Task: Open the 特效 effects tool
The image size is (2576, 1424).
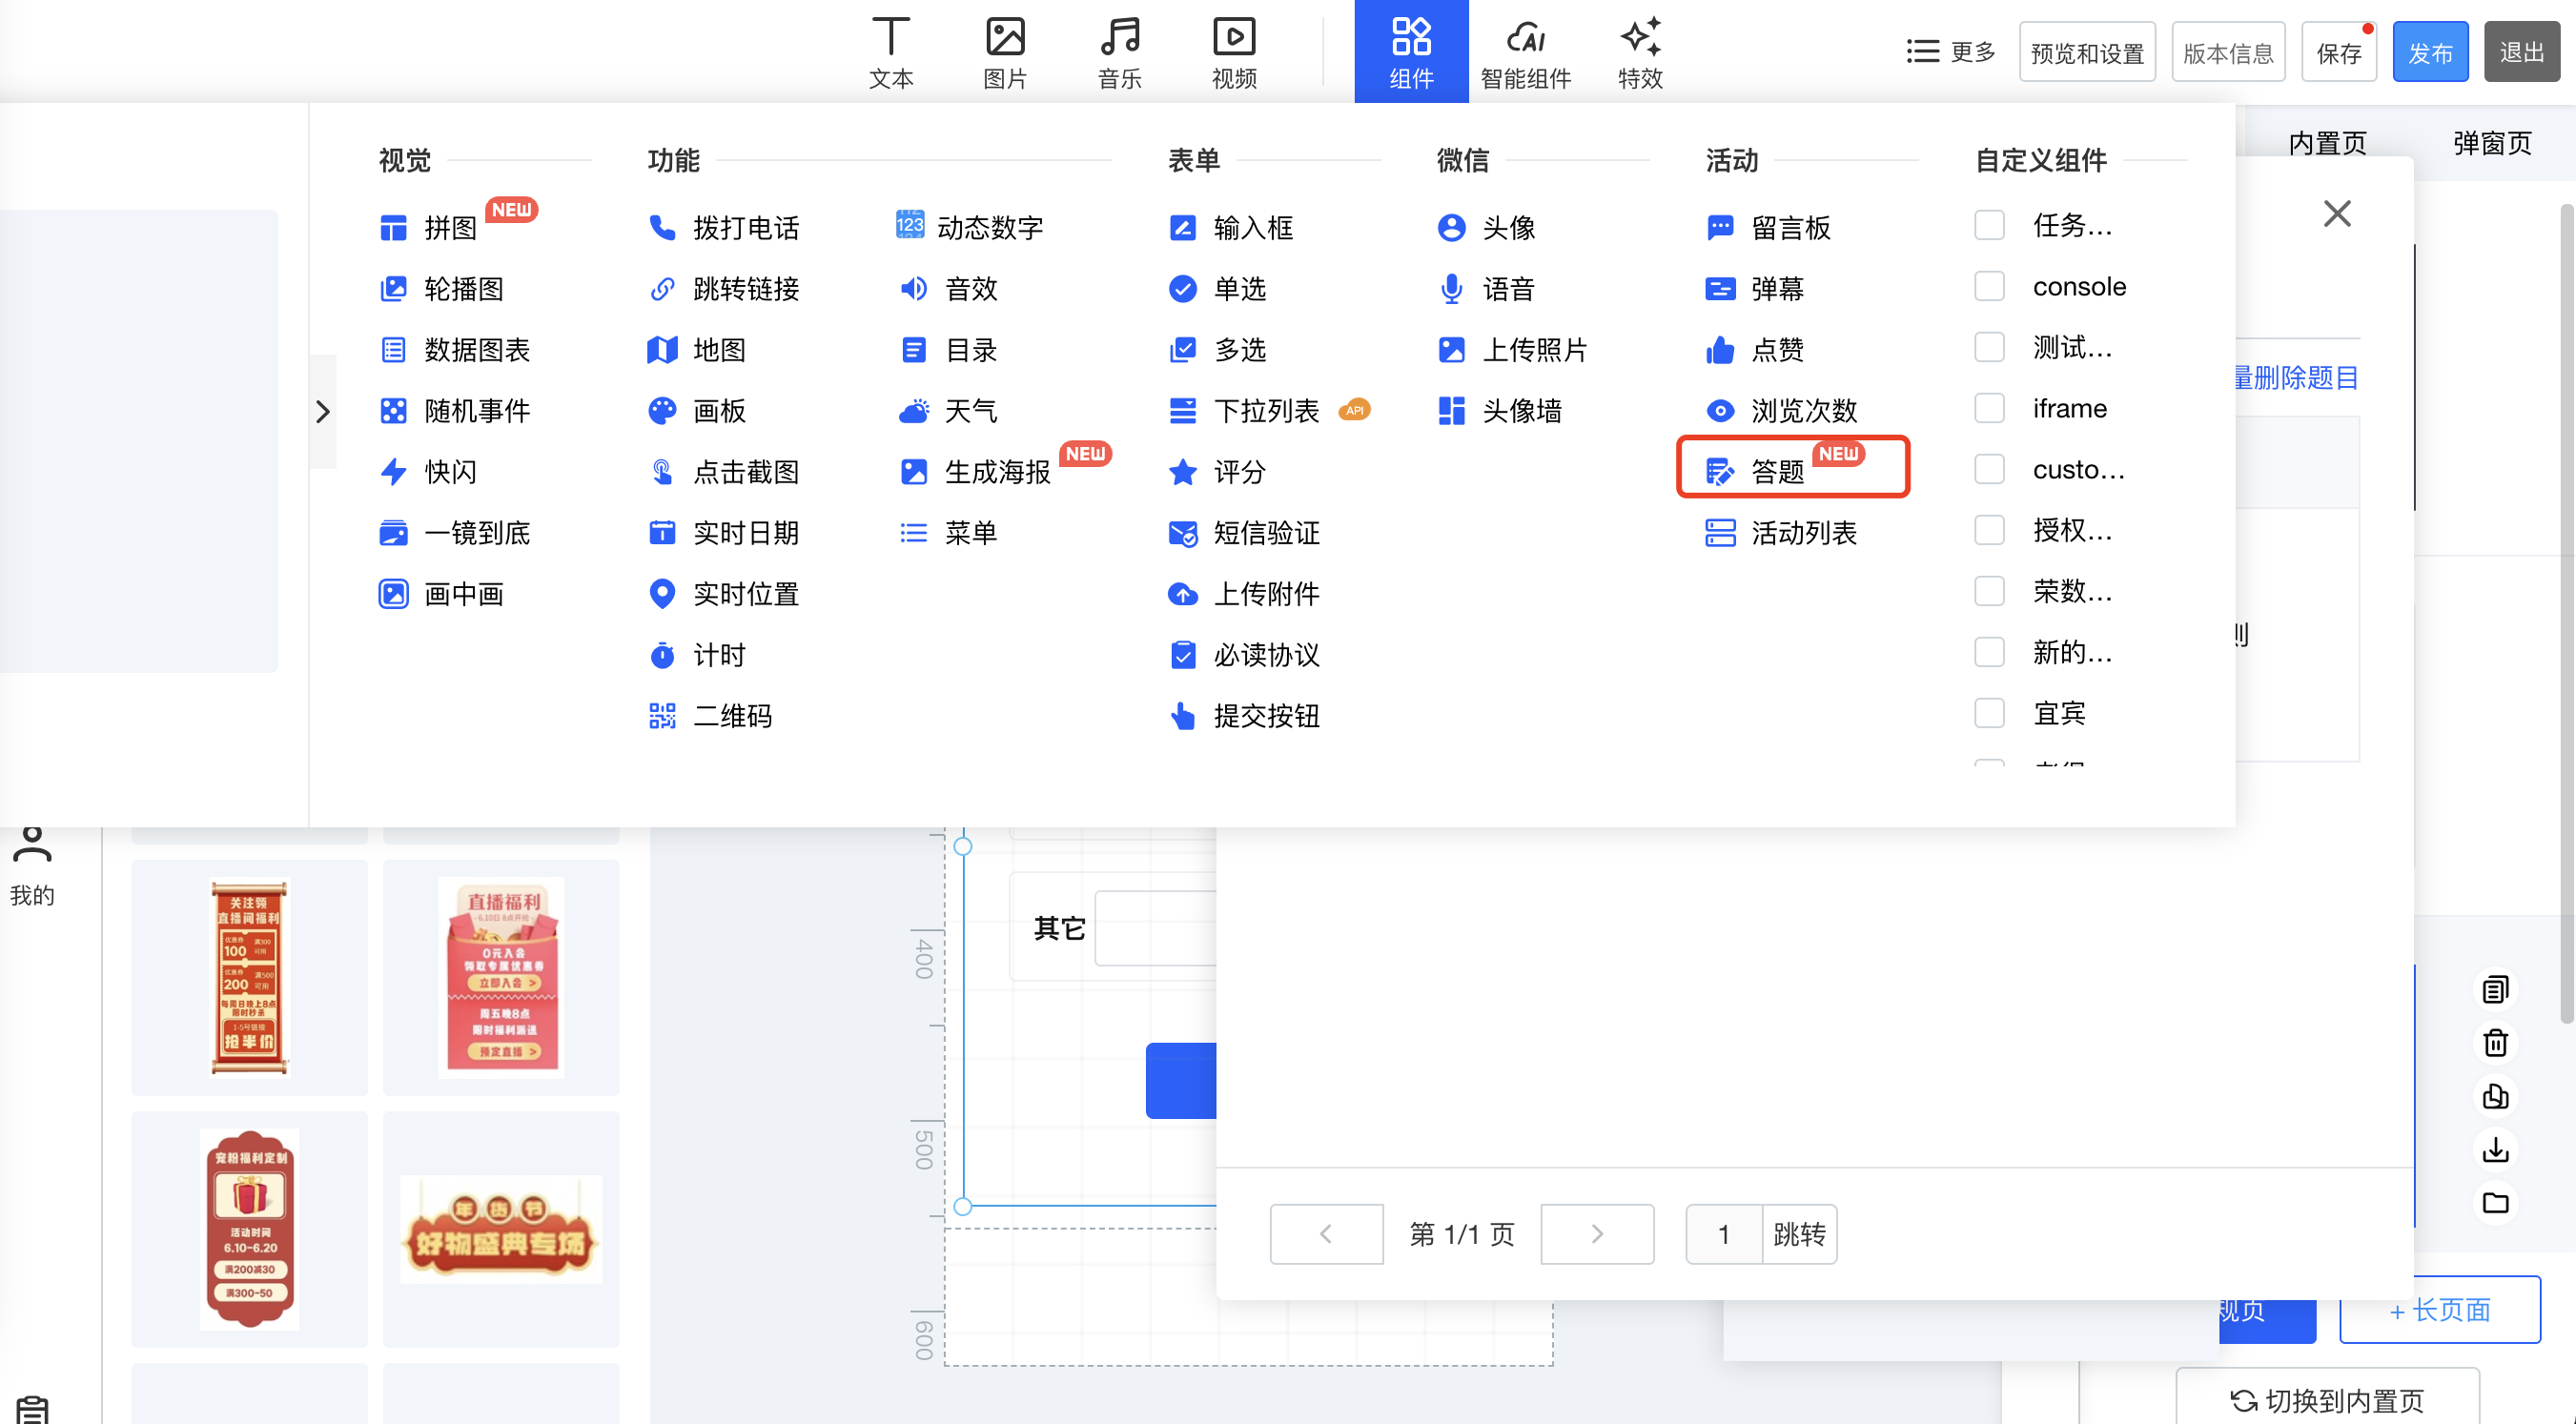Action: [x=1640, y=51]
